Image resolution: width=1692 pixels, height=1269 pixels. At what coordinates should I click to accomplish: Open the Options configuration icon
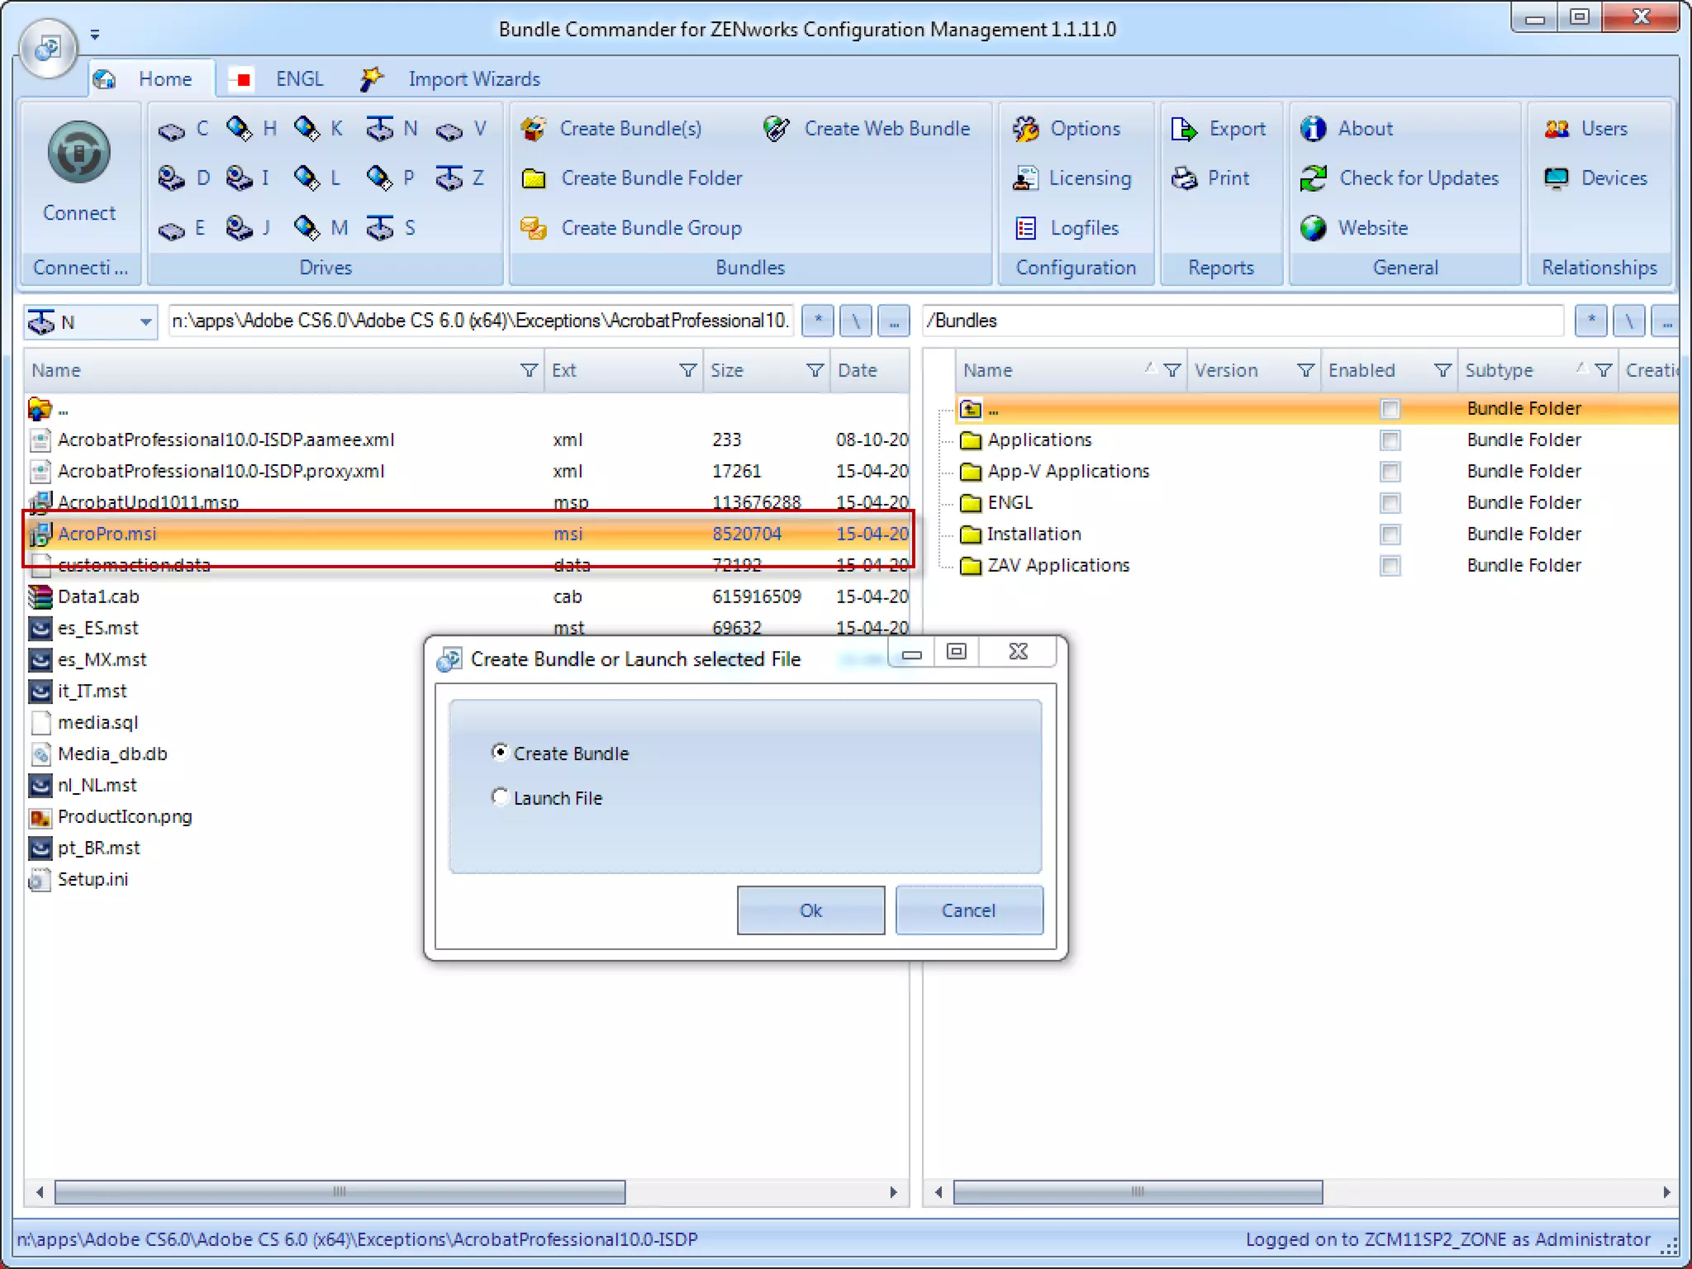1026,129
